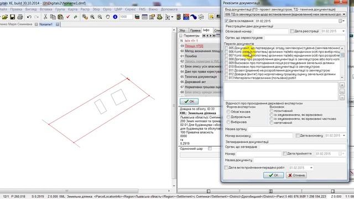Select the Добровільна expertise radio button
Image resolution: width=354 pixels, height=199 pixels.
(x=228, y=117)
